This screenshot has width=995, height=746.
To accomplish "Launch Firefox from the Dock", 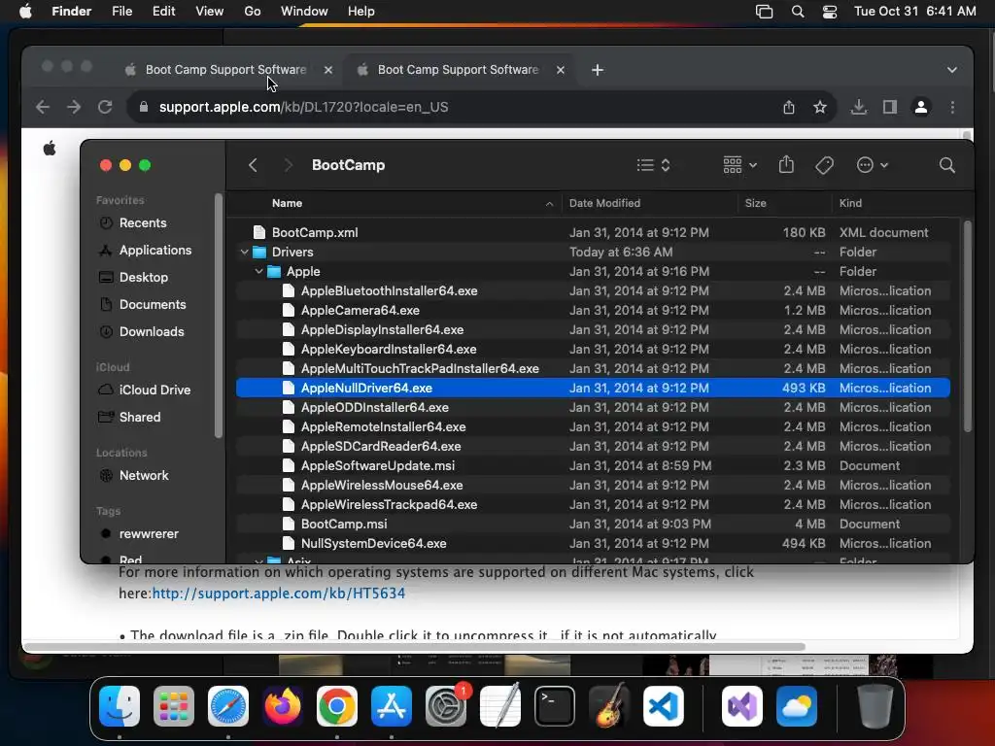I will [283, 706].
